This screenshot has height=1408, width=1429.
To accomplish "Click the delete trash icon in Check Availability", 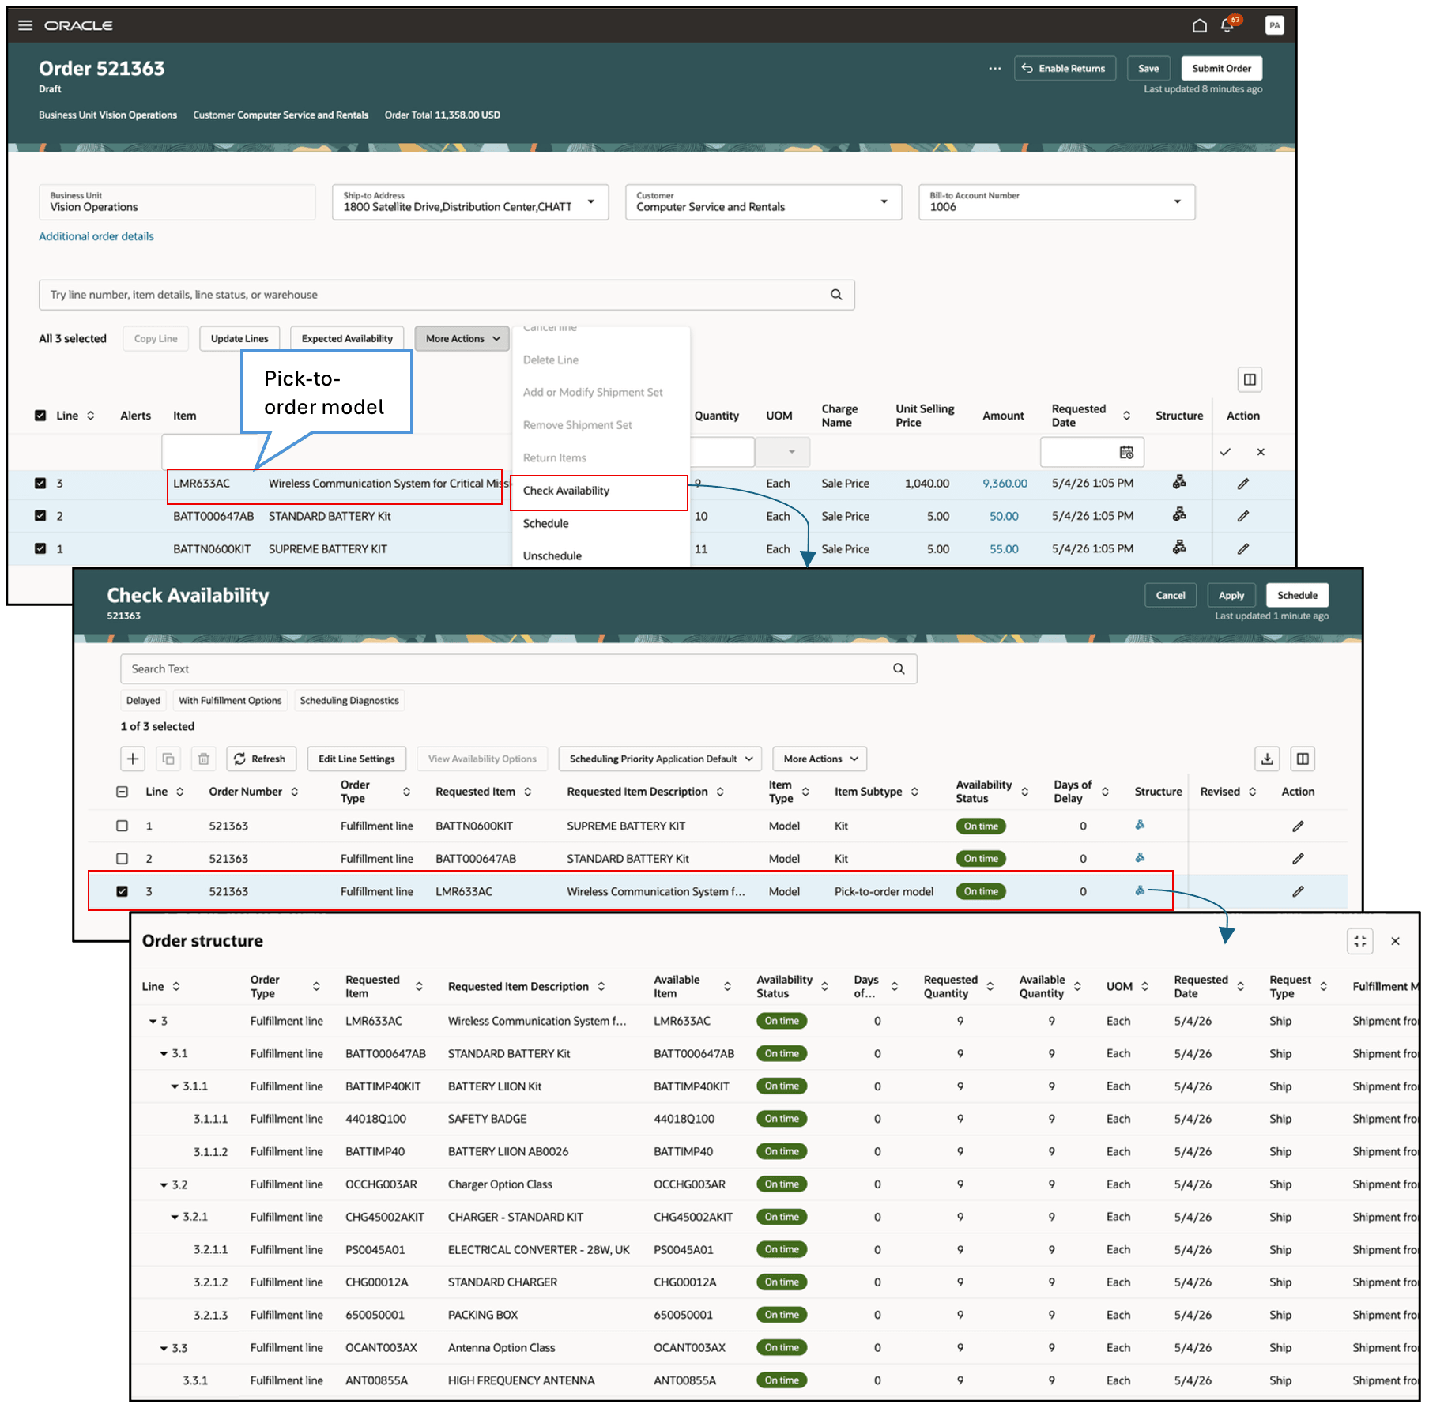I will (203, 759).
